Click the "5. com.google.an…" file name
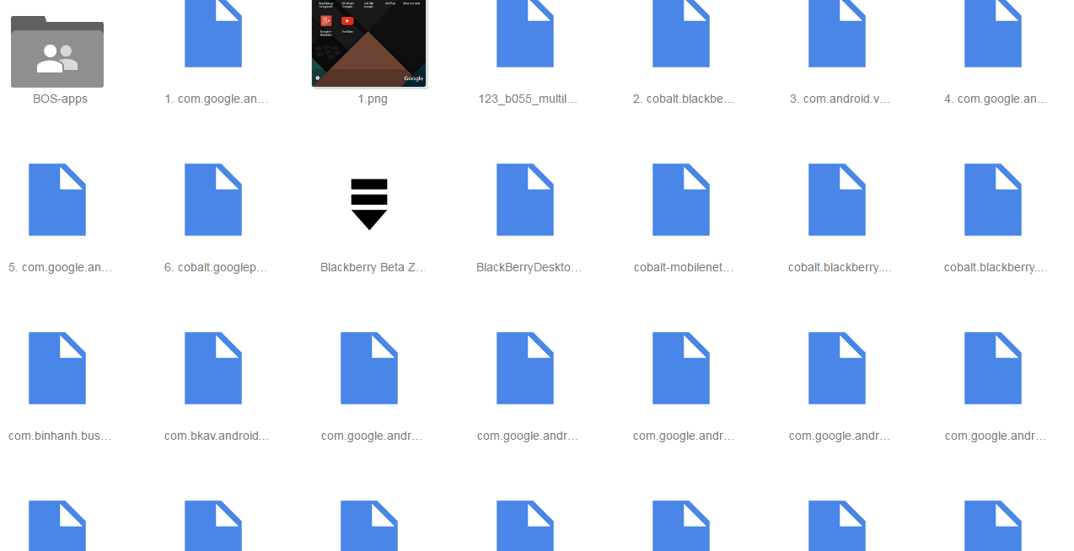 pyautogui.click(x=61, y=267)
